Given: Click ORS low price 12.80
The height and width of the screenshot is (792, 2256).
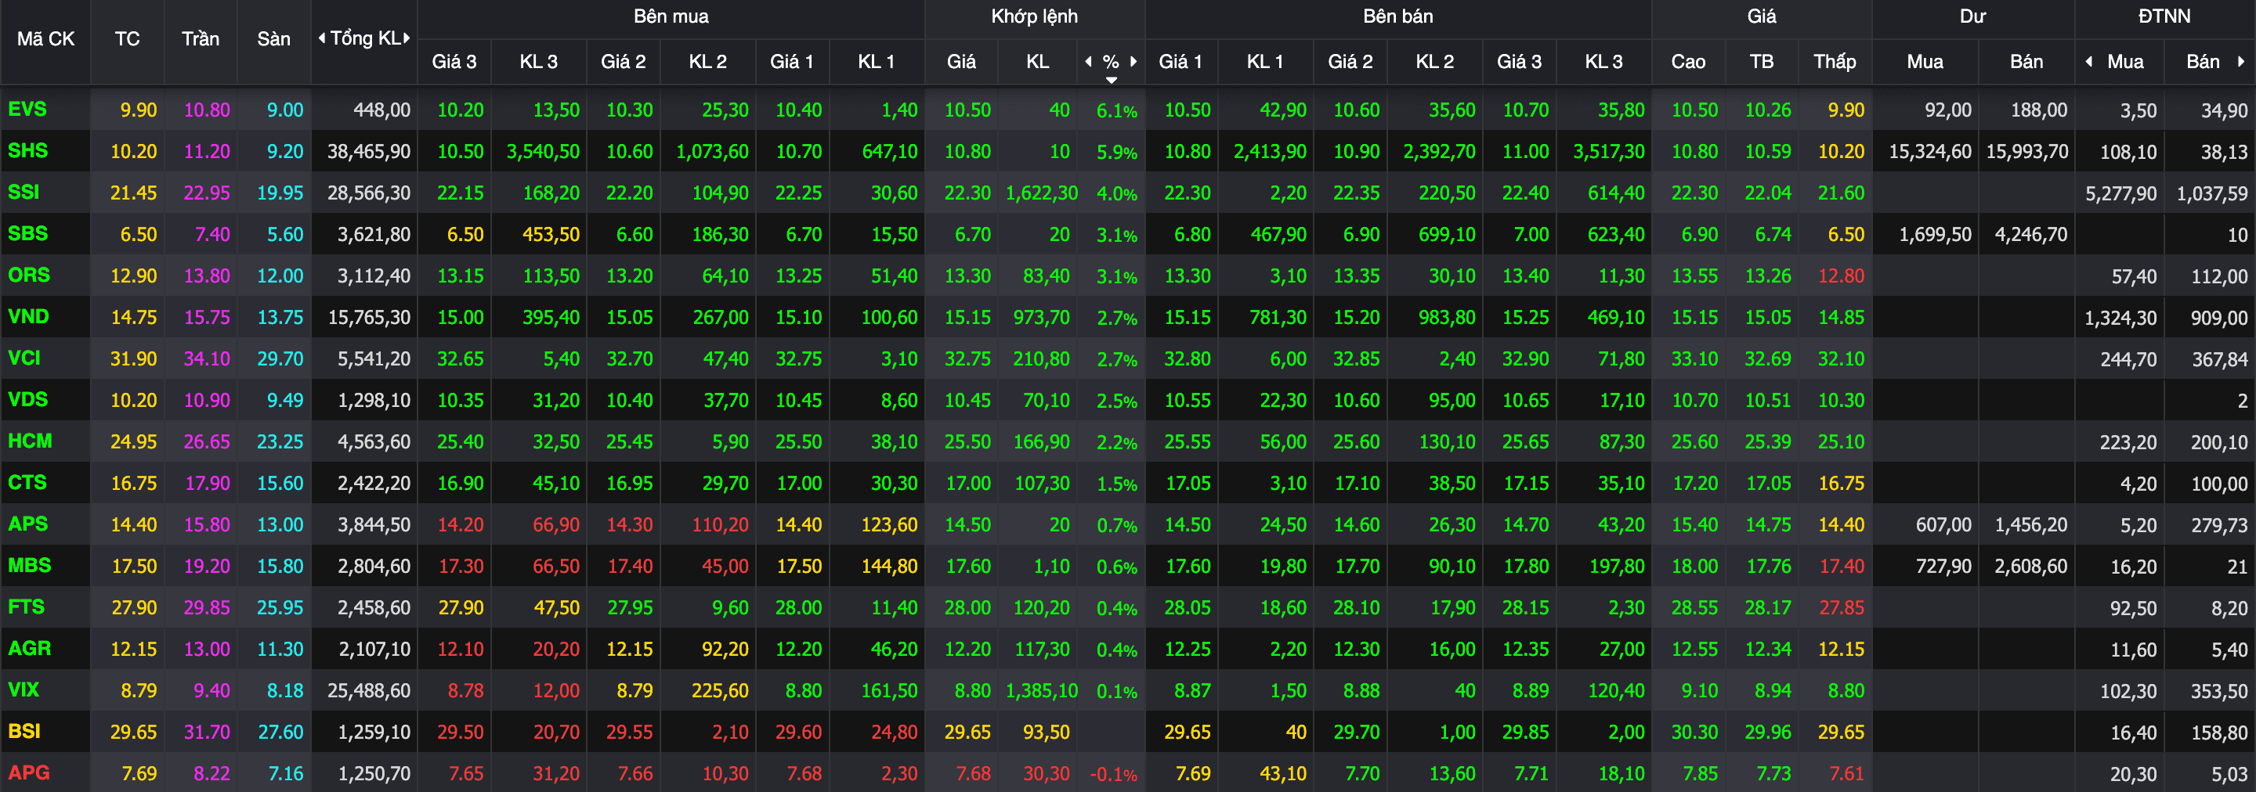Looking at the screenshot, I should click(x=1841, y=275).
